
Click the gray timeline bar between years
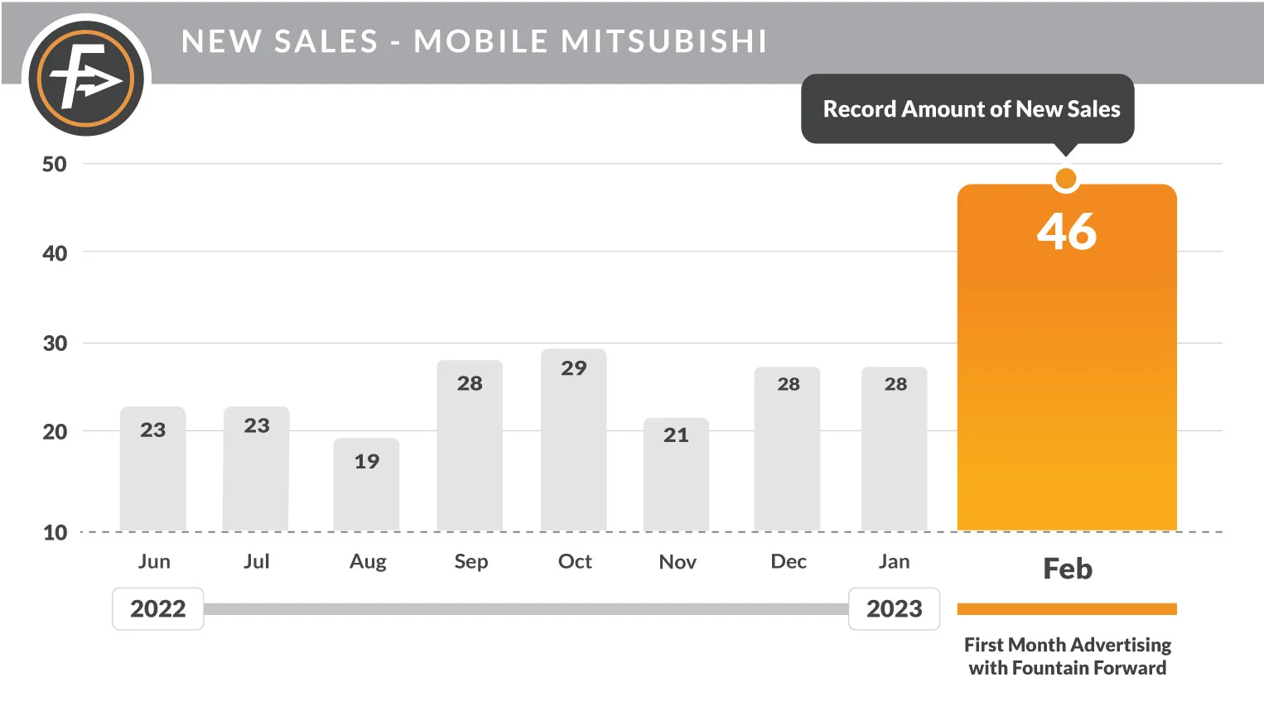click(526, 609)
